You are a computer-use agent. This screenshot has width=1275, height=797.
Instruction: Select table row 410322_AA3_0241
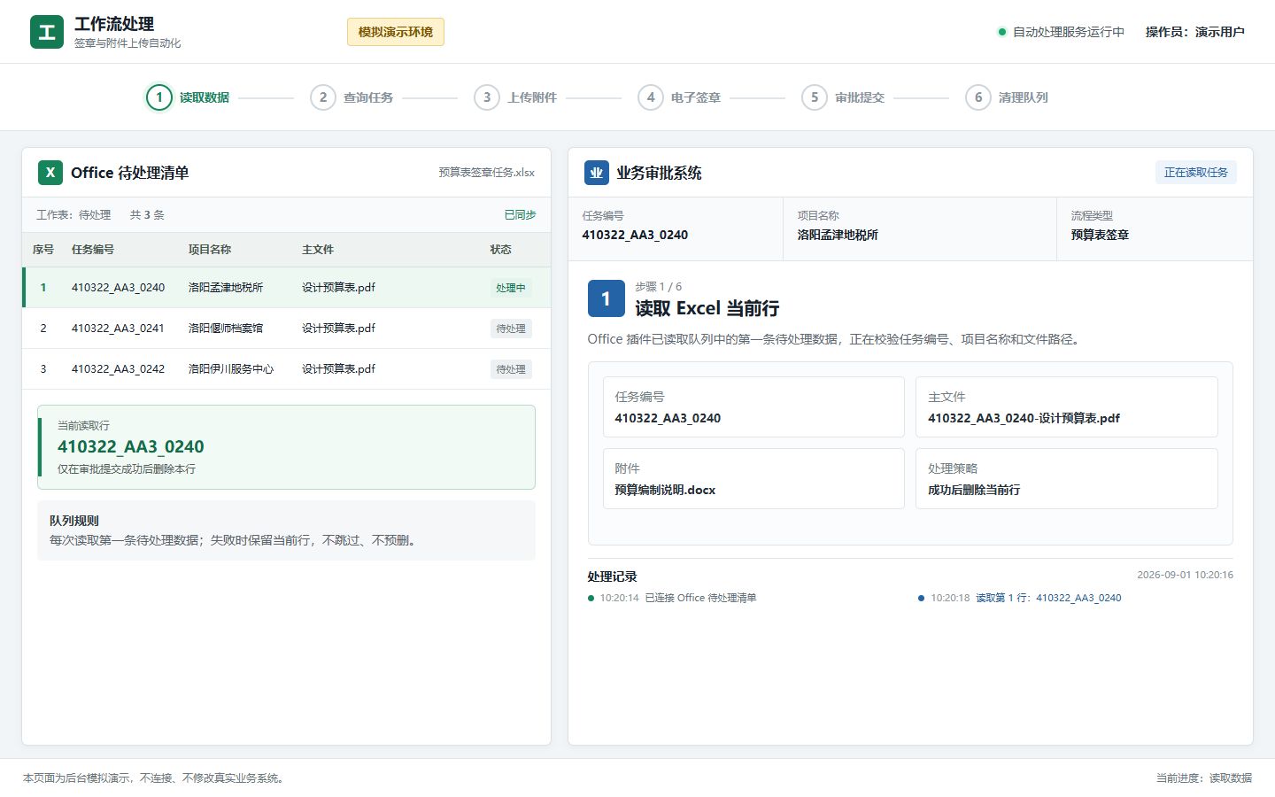pyautogui.click(x=287, y=329)
